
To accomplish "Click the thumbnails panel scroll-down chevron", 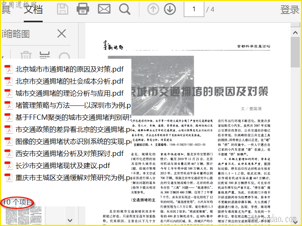I will pos(70,220).
